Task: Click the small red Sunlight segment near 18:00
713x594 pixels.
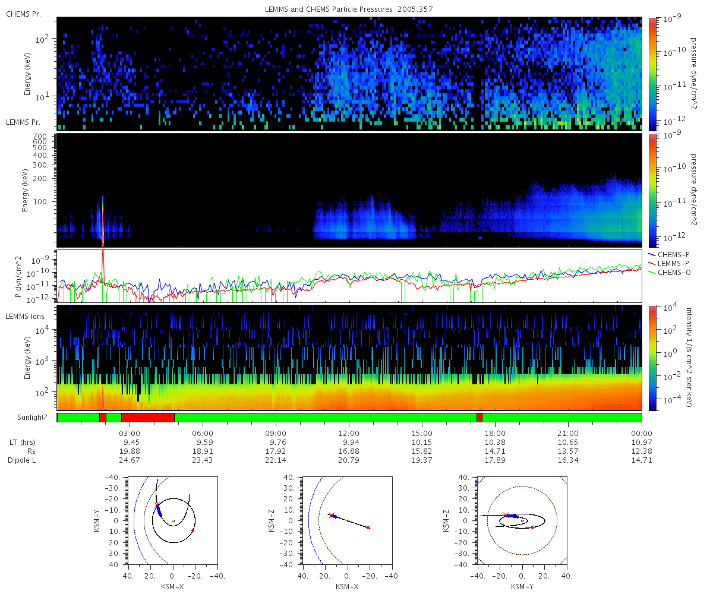Action: click(x=479, y=418)
